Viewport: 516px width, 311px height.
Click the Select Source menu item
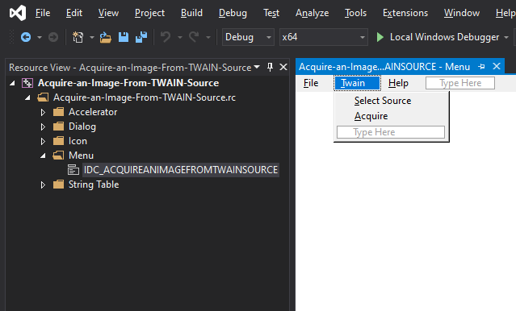pyautogui.click(x=383, y=101)
